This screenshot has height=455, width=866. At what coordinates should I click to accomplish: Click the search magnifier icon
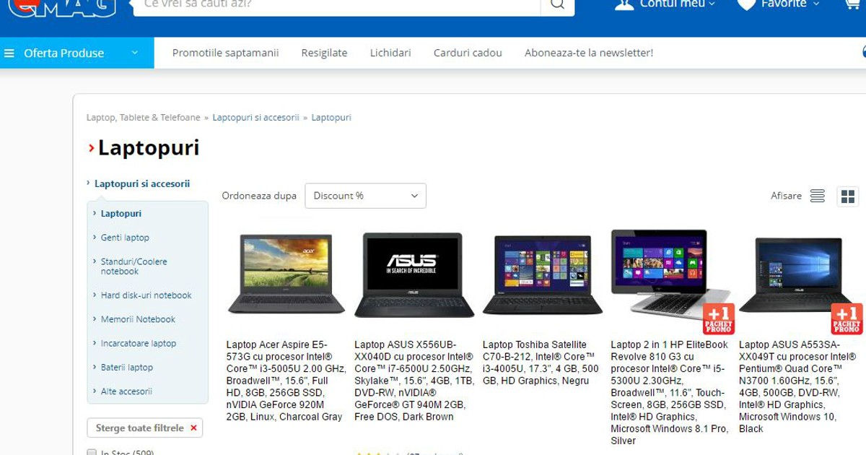557,4
